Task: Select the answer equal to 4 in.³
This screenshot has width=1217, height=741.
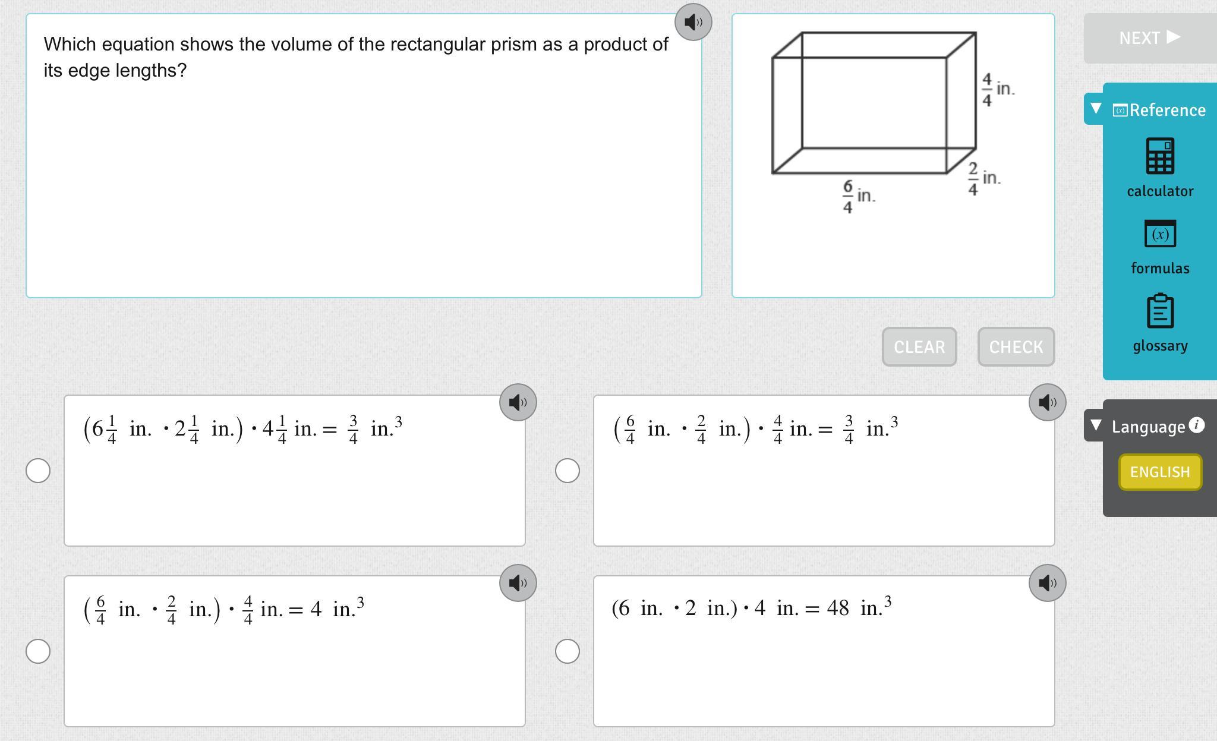Action: pyautogui.click(x=38, y=651)
